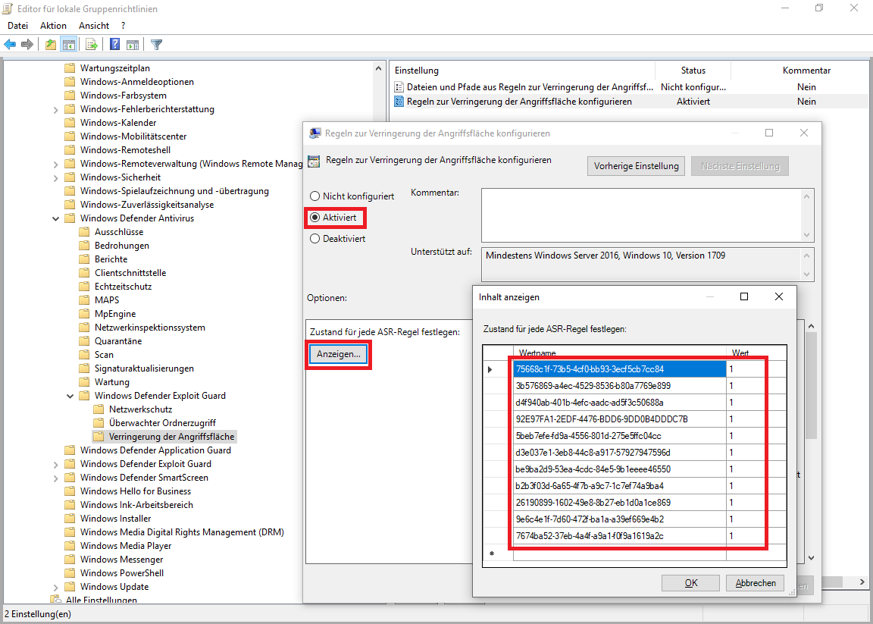Click the icon beside 'Regeln zur Verringerung' in the settings list
The image size is (873, 624).
(x=399, y=102)
